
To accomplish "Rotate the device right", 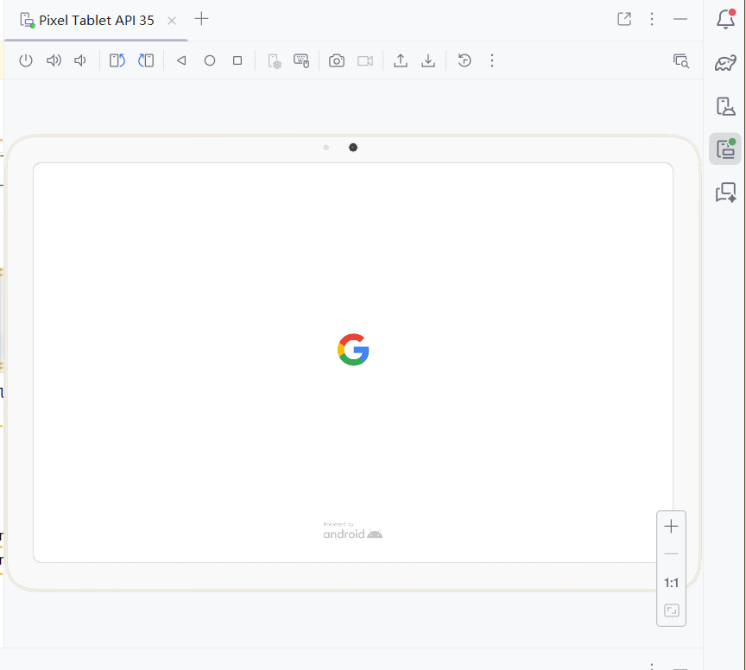I will click(x=146, y=60).
